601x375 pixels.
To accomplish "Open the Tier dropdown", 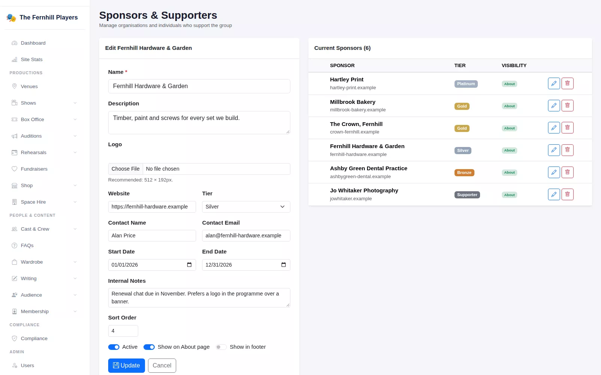I will [246, 207].
